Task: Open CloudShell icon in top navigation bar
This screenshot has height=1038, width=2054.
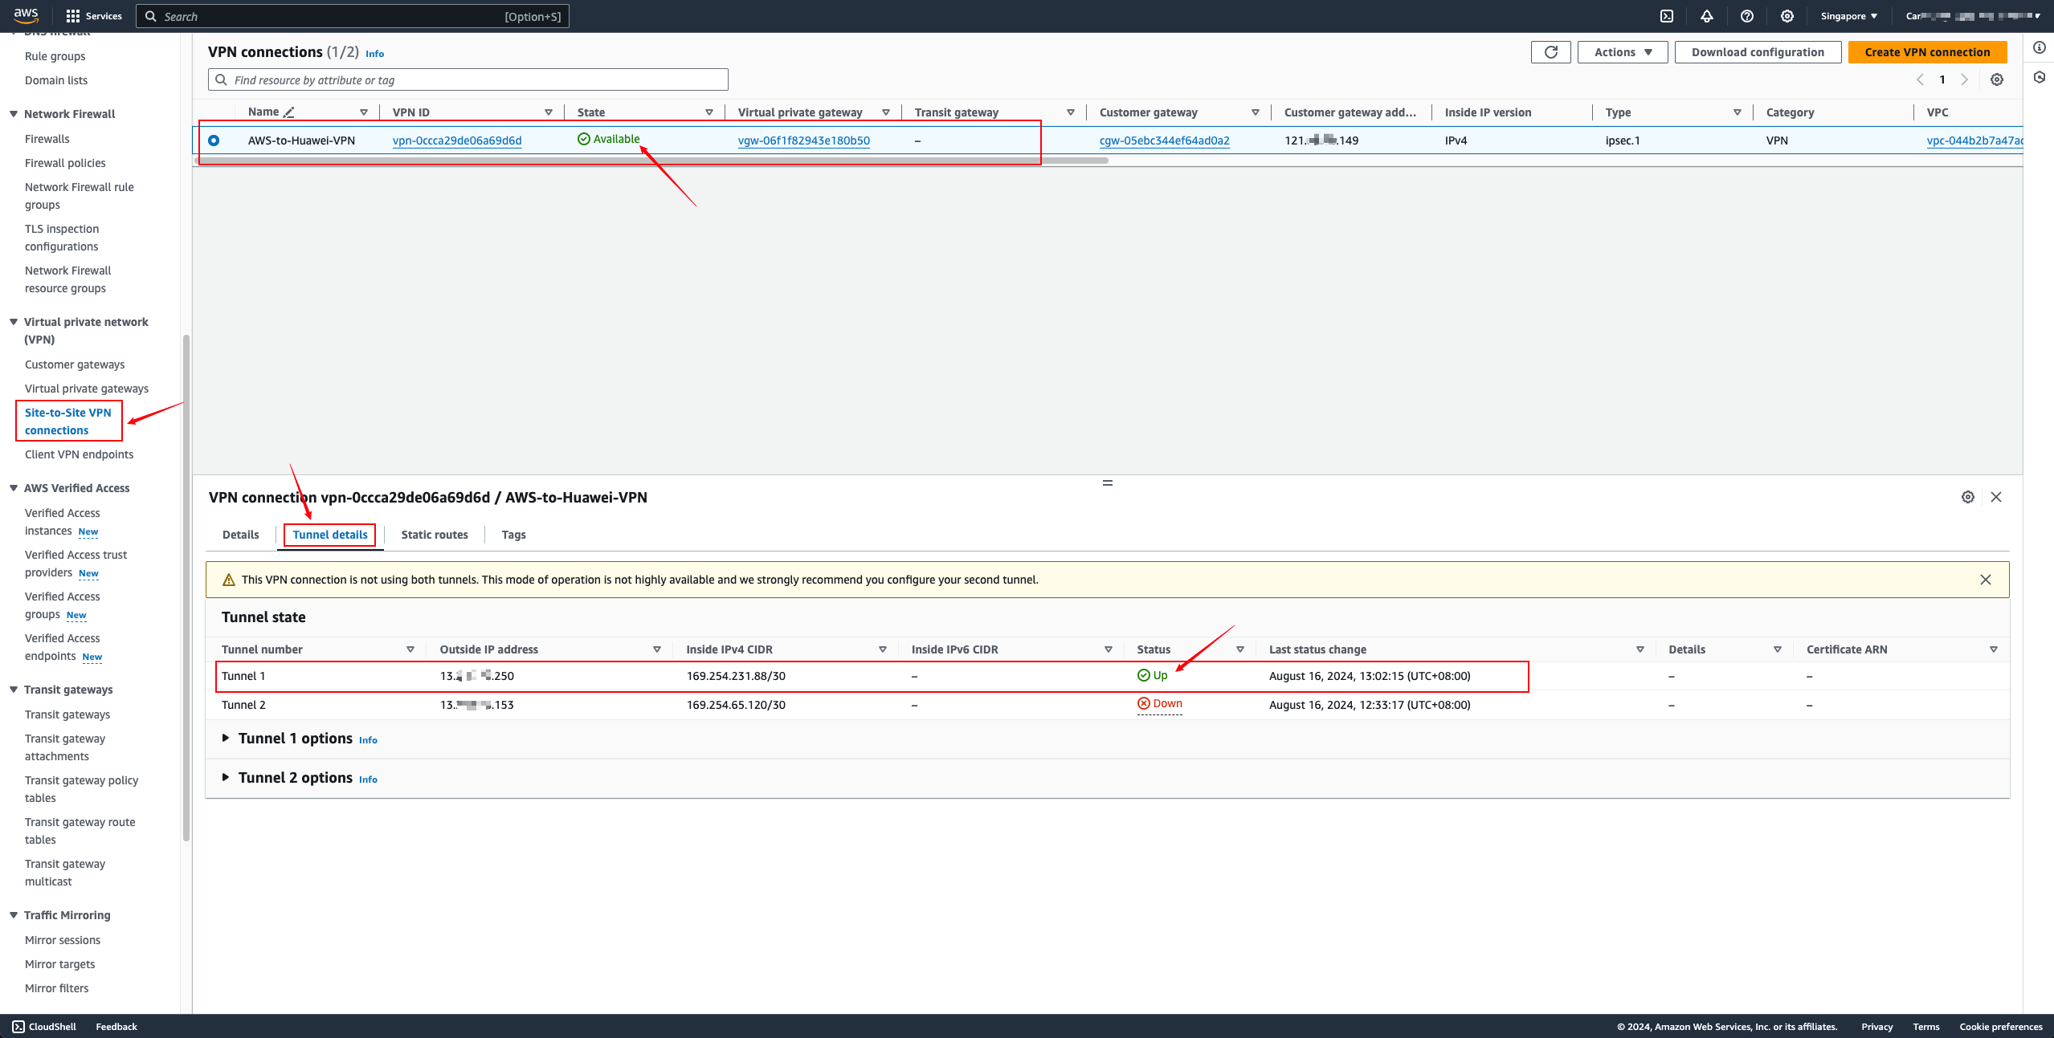Action: 1667,16
